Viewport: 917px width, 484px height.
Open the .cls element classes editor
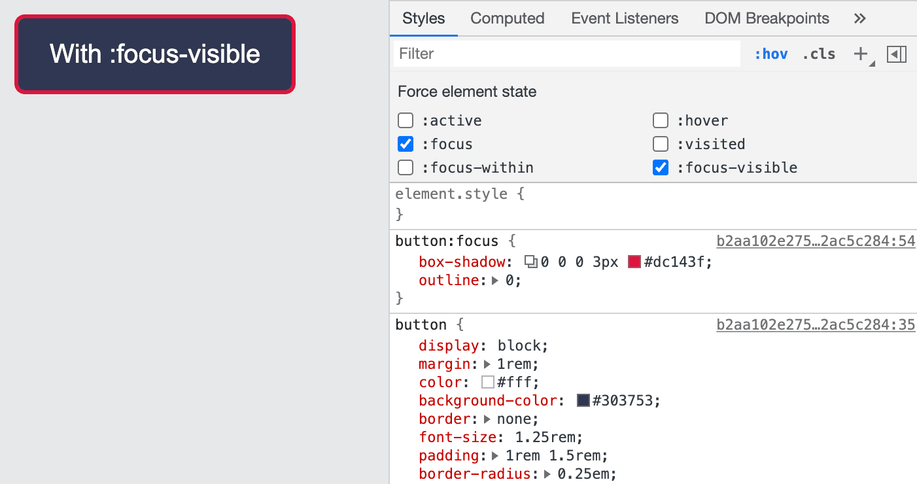click(x=818, y=54)
